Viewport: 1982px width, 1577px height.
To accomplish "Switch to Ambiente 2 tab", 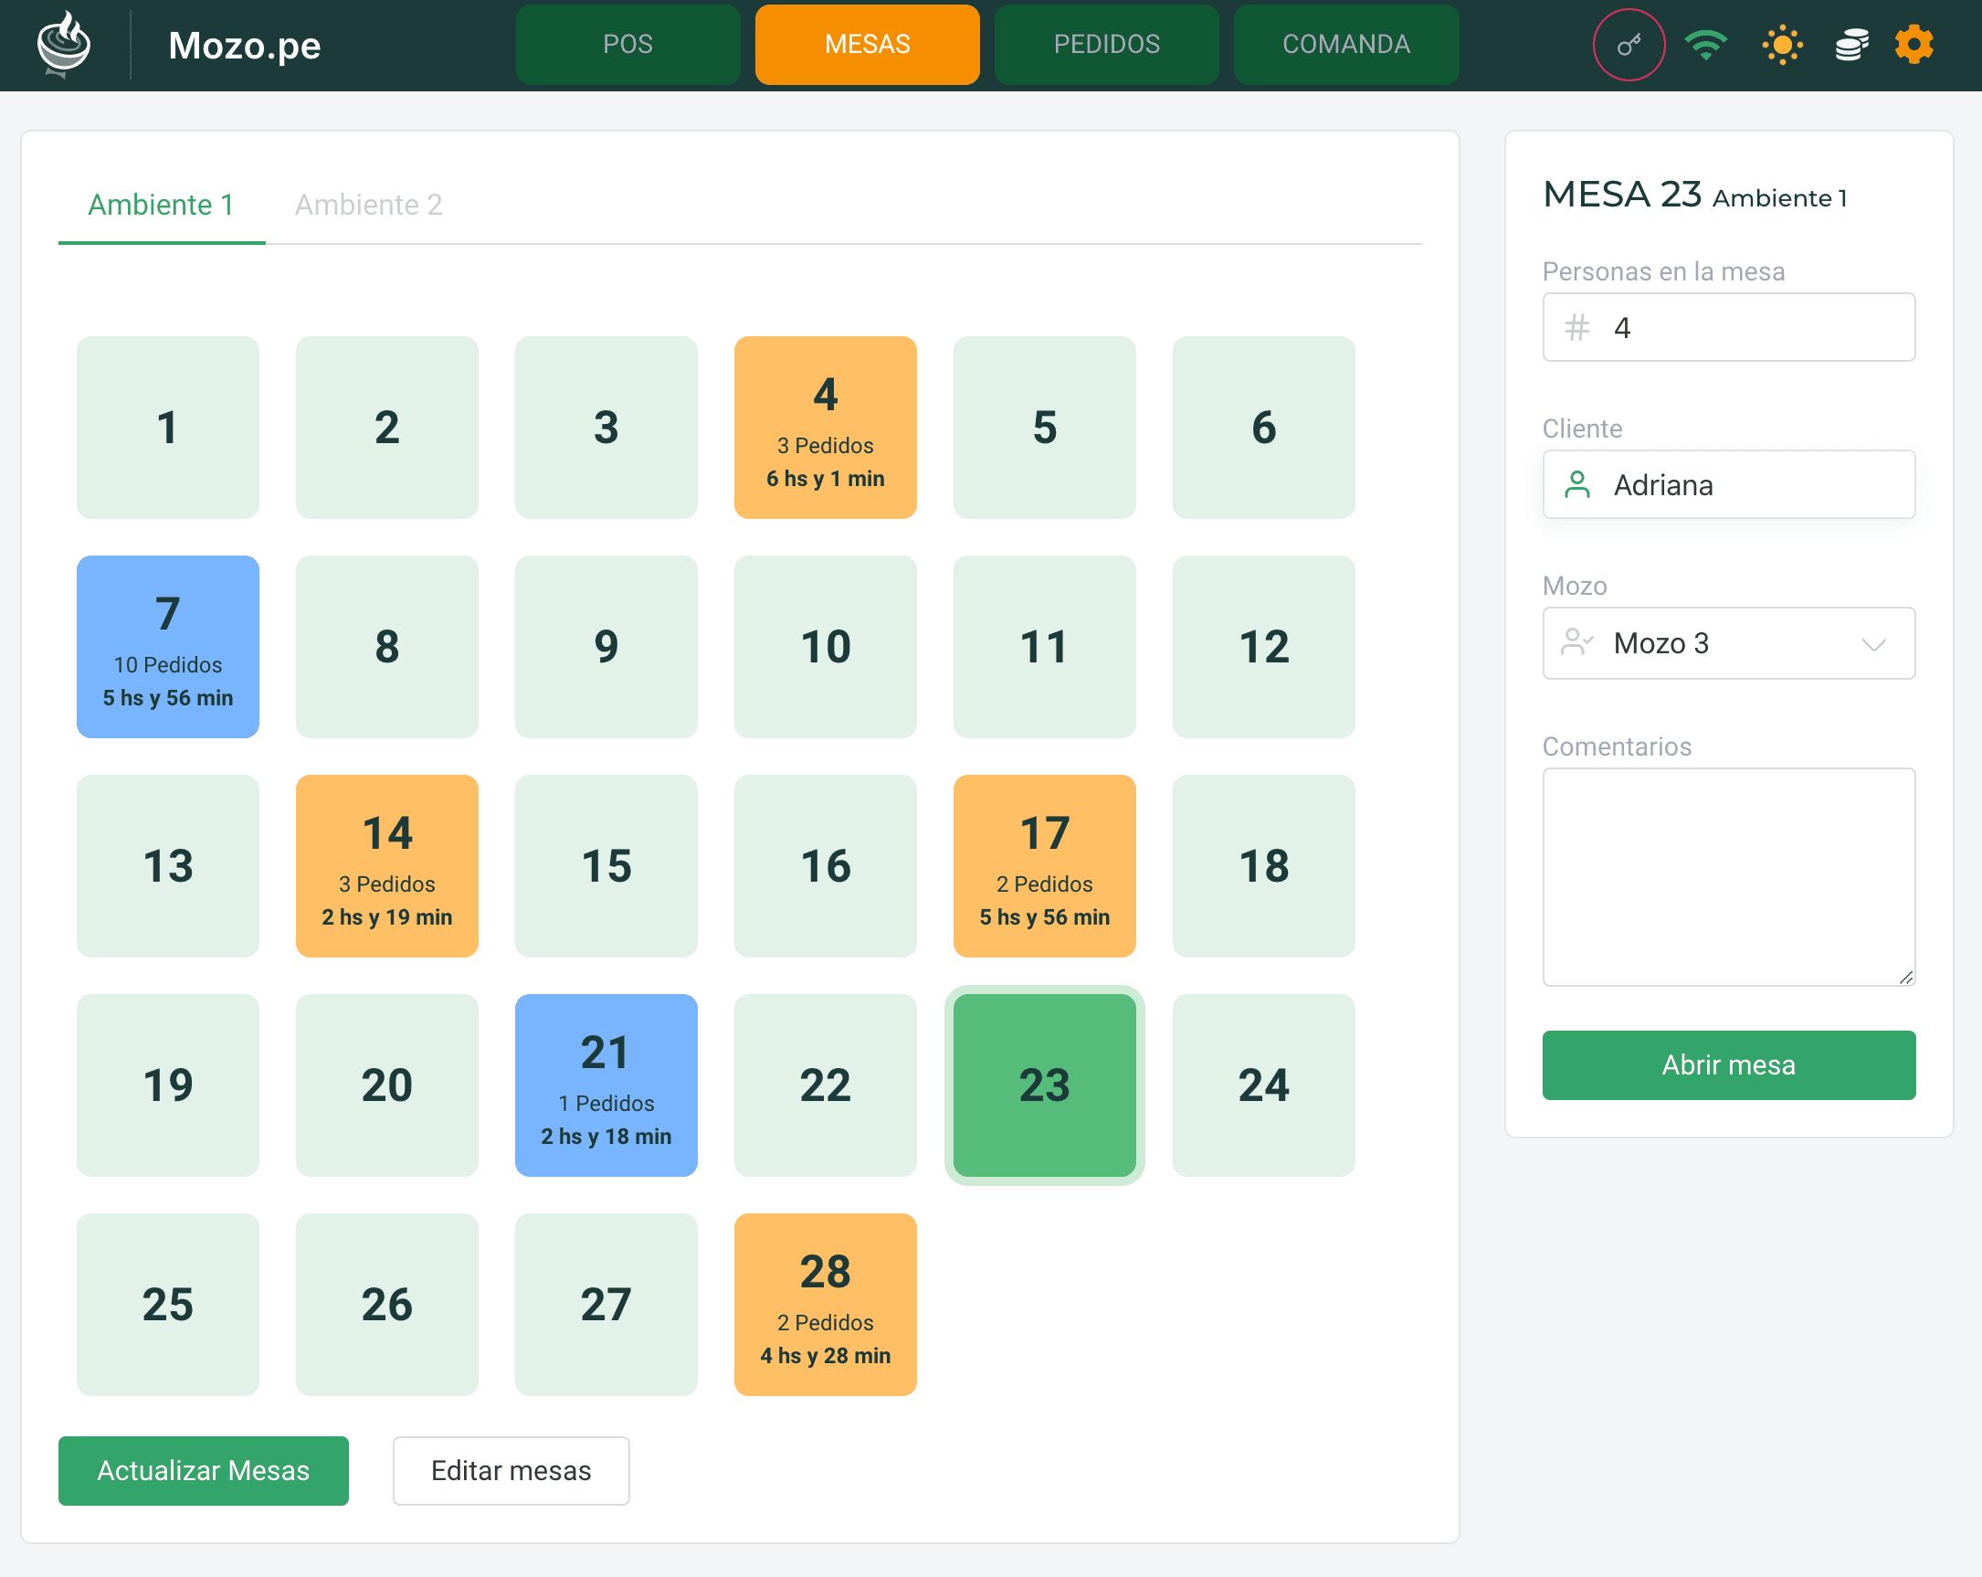I will tap(368, 204).
